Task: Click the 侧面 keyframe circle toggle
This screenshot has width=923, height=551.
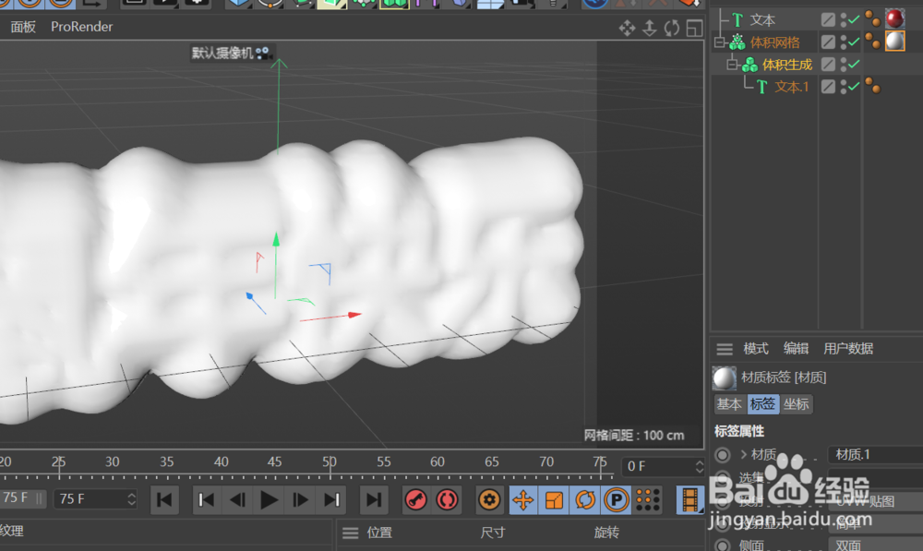Action: [x=723, y=545]
